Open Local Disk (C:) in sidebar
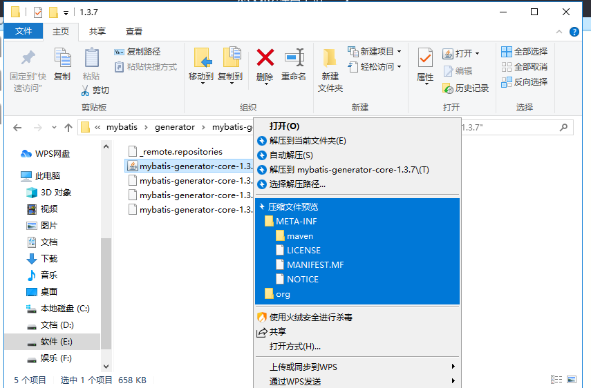 (58, 309)
